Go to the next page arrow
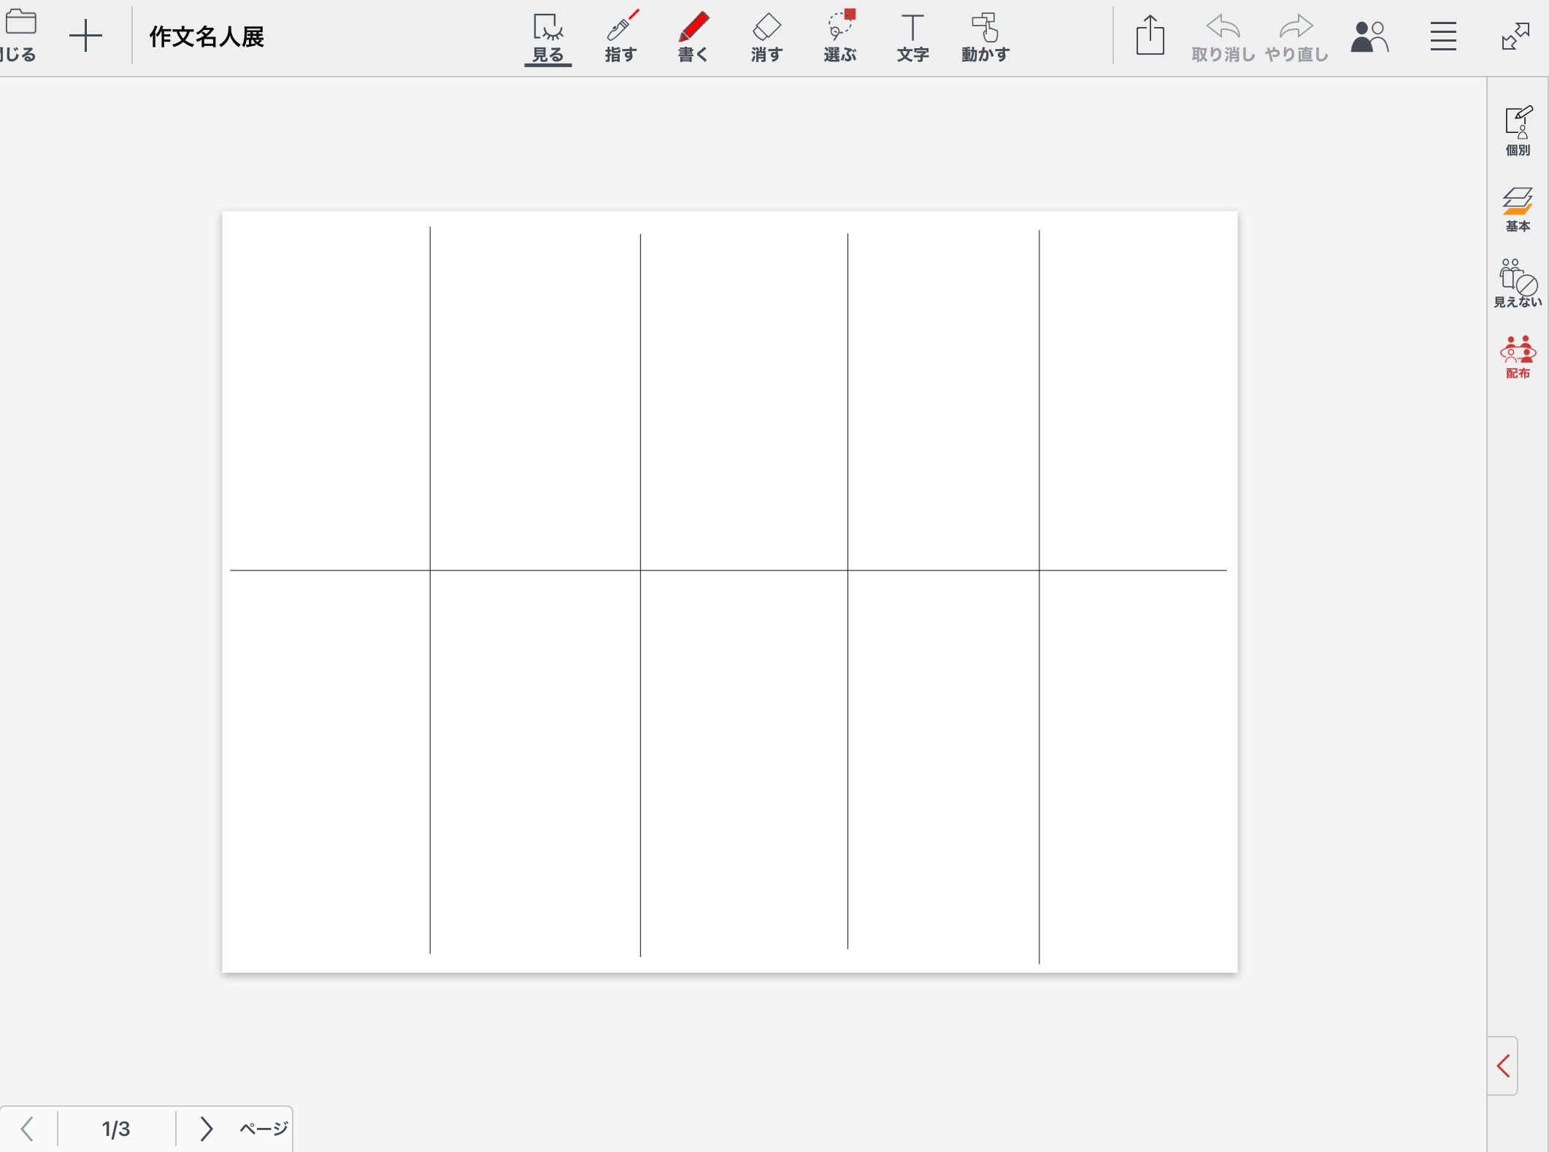The height and width of the screenshot is (1152, 1549). [206, 1129]
